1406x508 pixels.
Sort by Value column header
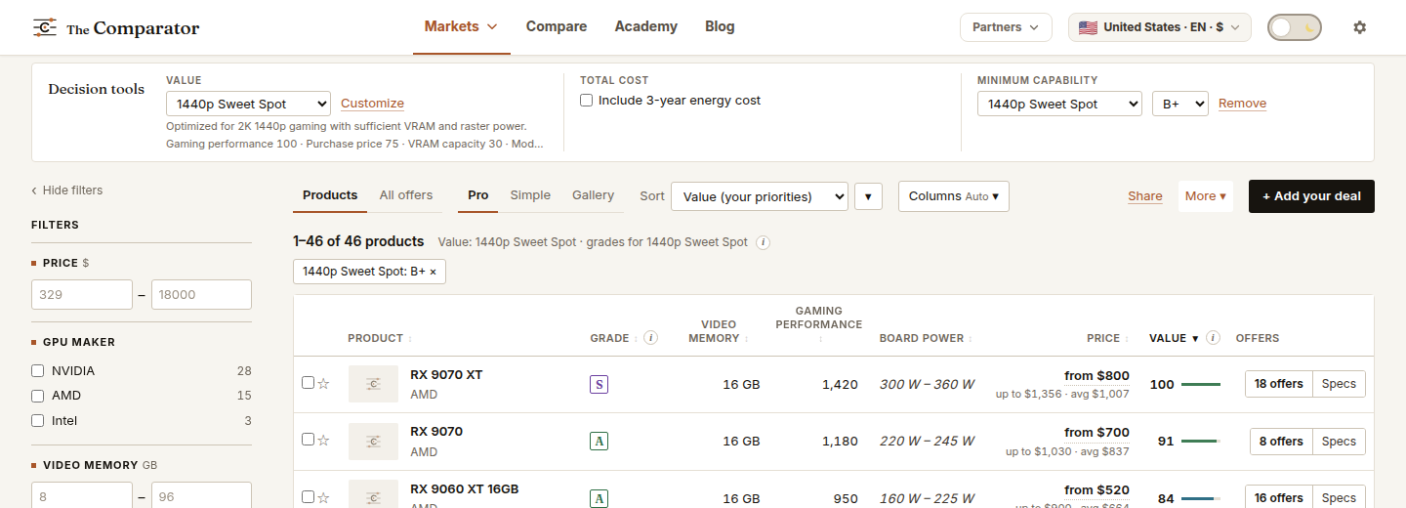tap(1174, 338)
